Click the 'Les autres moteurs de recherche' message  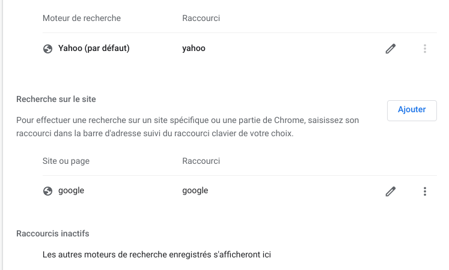[157, 254]
